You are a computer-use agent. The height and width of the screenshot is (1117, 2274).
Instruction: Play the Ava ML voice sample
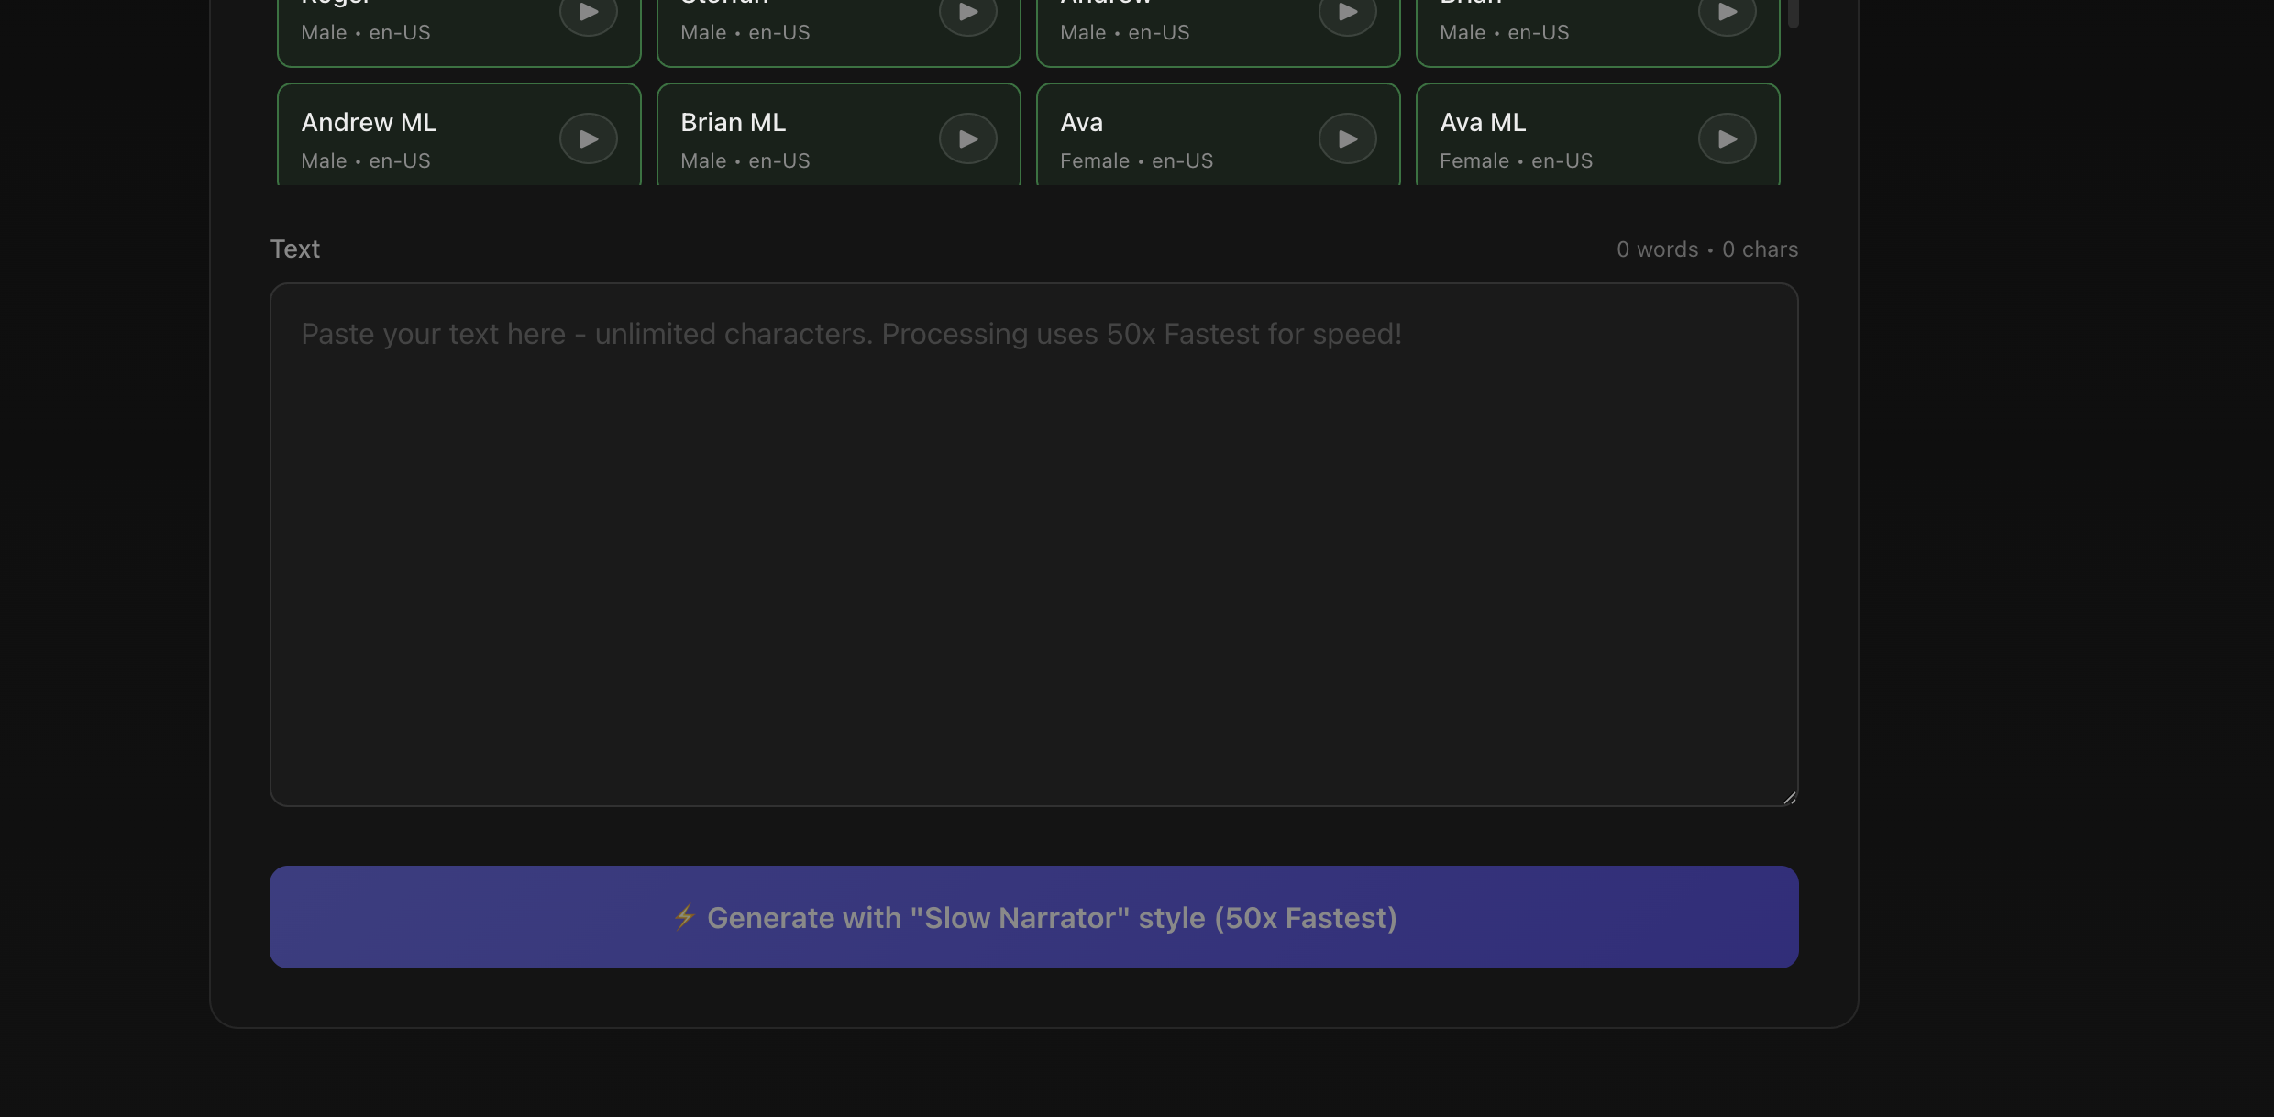[1728, 138]
